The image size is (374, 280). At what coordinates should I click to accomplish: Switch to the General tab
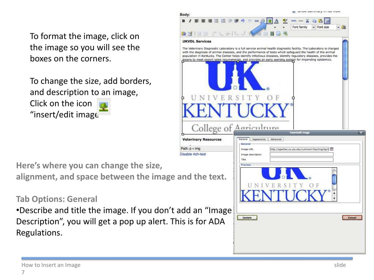point(243,139)
